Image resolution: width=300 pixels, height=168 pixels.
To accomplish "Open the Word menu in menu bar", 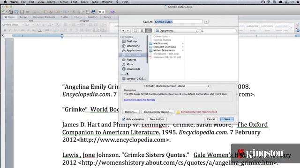I will pos(14,2).
